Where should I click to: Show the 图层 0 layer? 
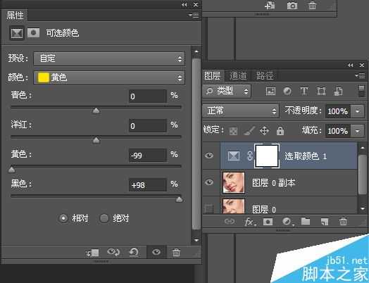208,208
